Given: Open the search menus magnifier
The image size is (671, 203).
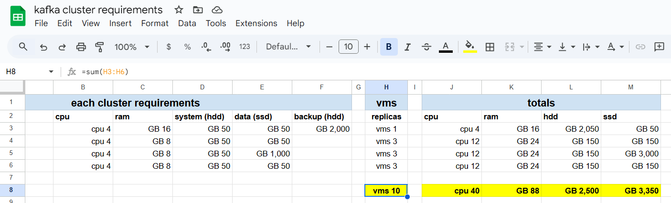Looking at the screenshot, I should (x=23, y=47).
